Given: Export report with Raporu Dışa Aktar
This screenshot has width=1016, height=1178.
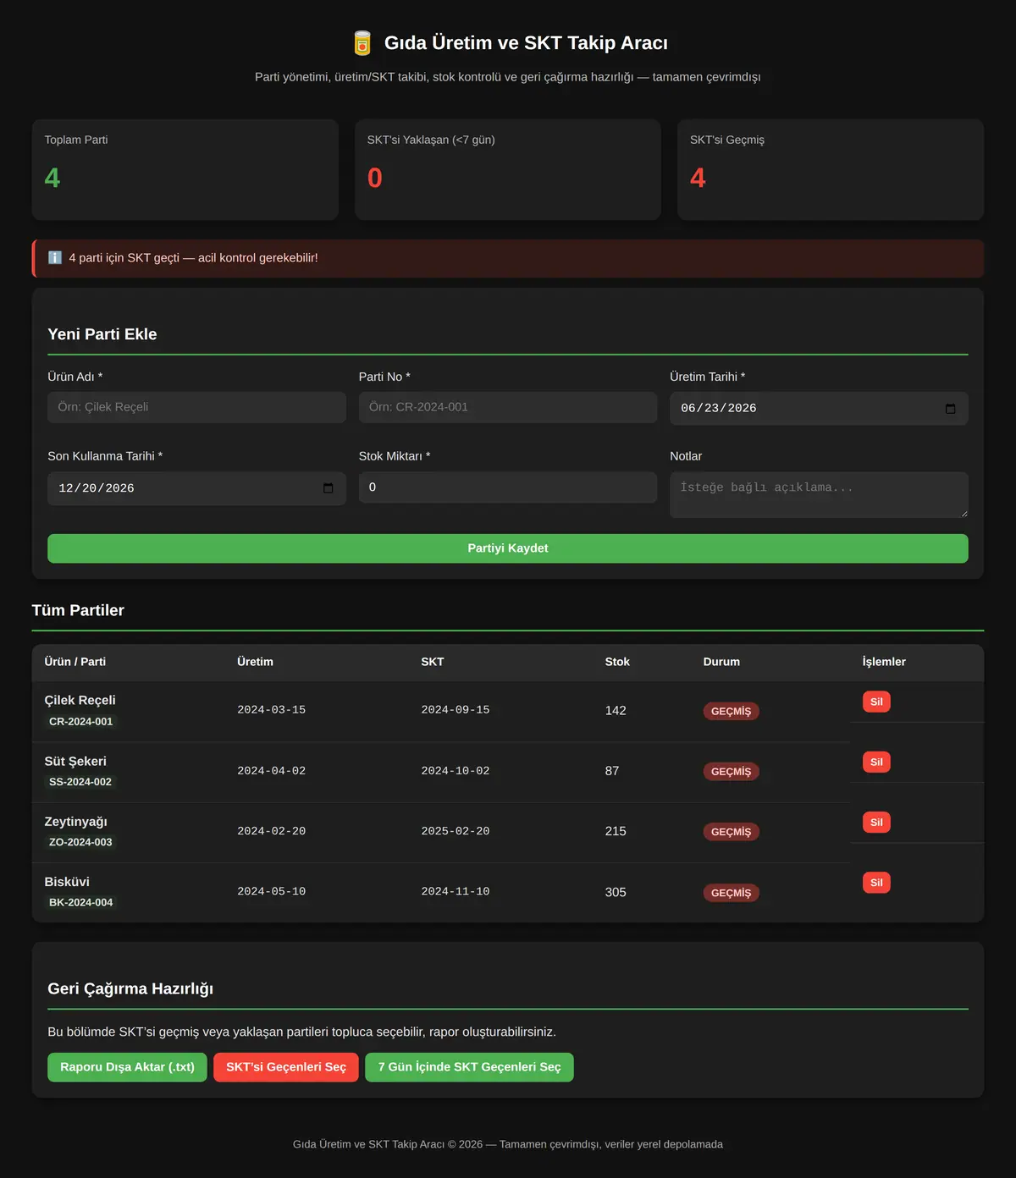Looking at the screenshot, I should [x=127, y=1067].
